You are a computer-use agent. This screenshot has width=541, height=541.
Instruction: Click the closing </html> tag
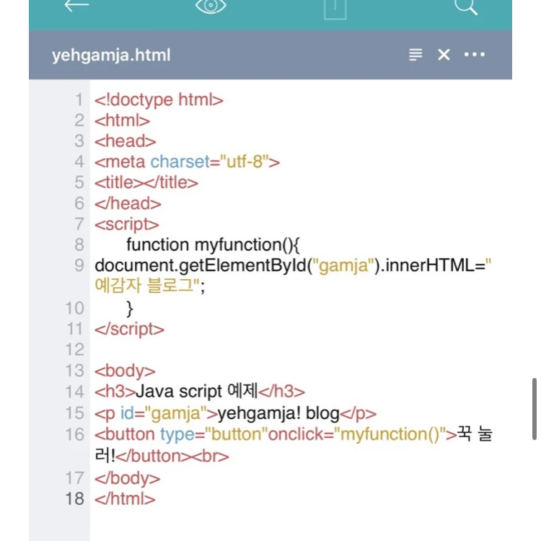[125, 499]
